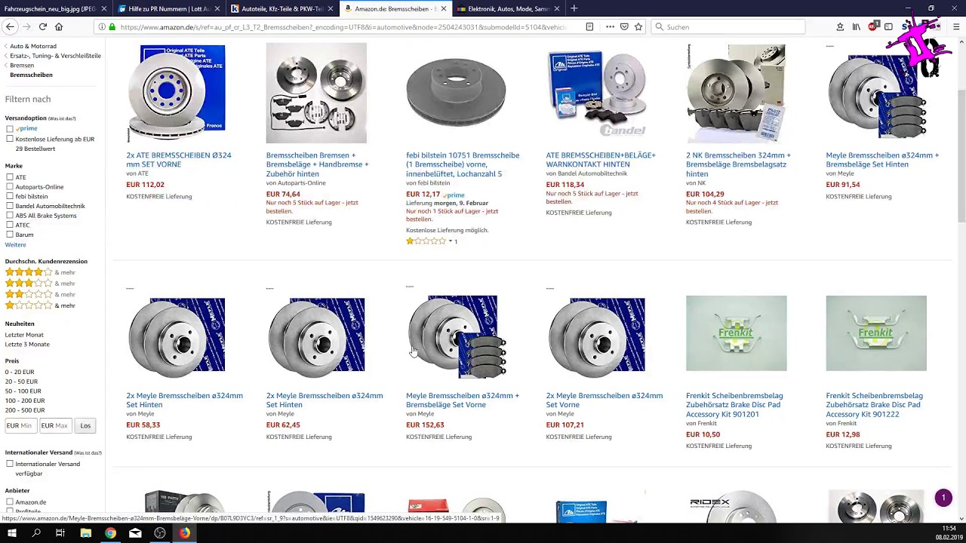Screen dimensions: 966x543
Task: Reload the page with the refresh icon
Action: [x=43, y=27]
